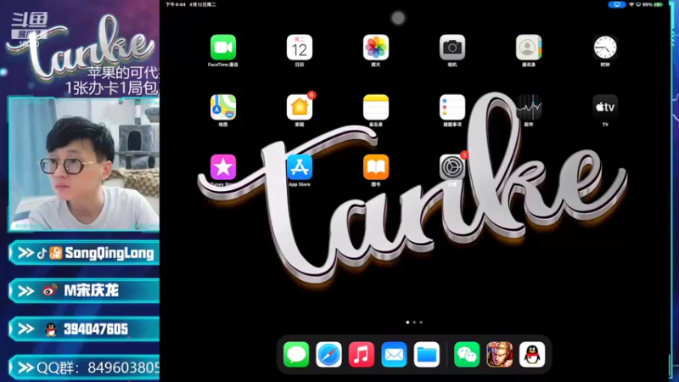Open Music from the dock
The width and height of the screenshot is (679, 382).
click(x=362, y=354)
